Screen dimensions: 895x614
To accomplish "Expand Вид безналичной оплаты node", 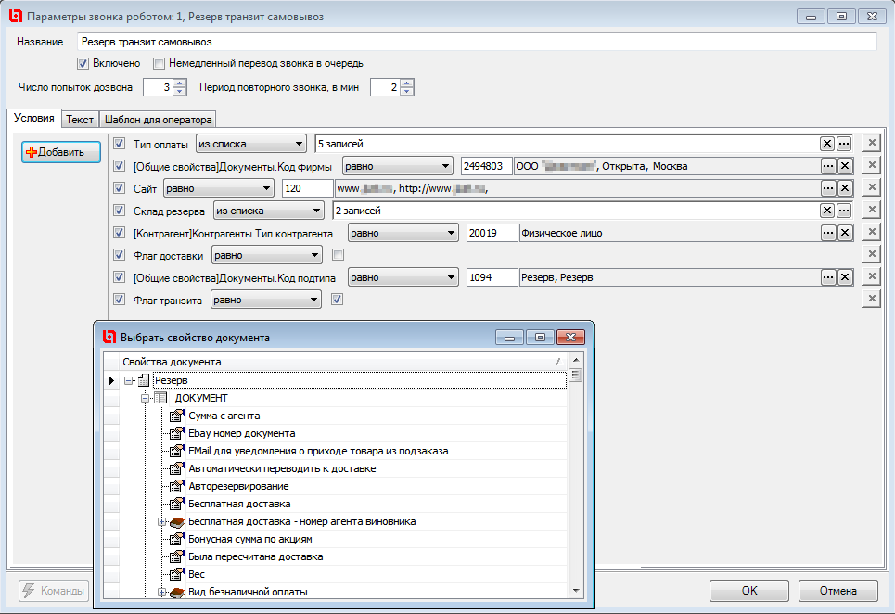I will click(161, 593).
